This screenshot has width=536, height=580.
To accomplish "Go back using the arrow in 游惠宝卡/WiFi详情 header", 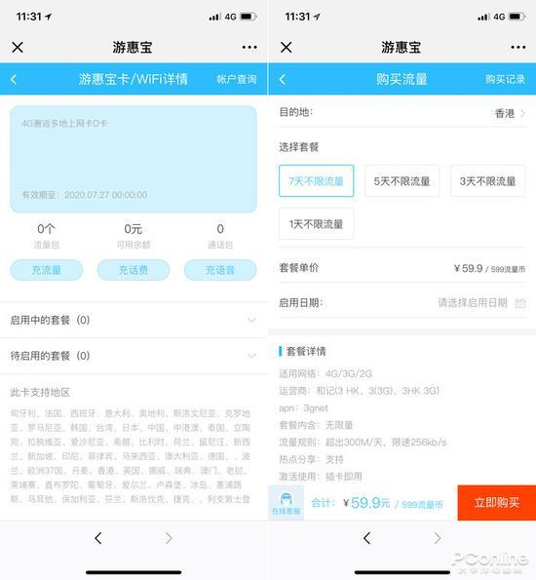I will point(14,79).
